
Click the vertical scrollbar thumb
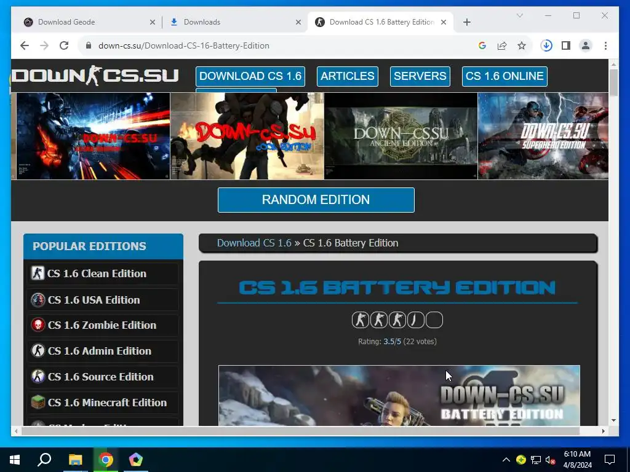pos(613,82)
